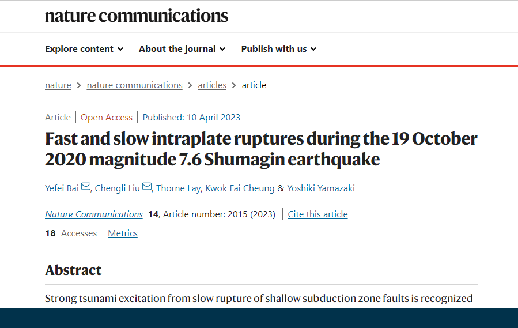Viewport: 518px width, 328px height.
Task: Open the Metrics link
Action: (x=123, y=233)
